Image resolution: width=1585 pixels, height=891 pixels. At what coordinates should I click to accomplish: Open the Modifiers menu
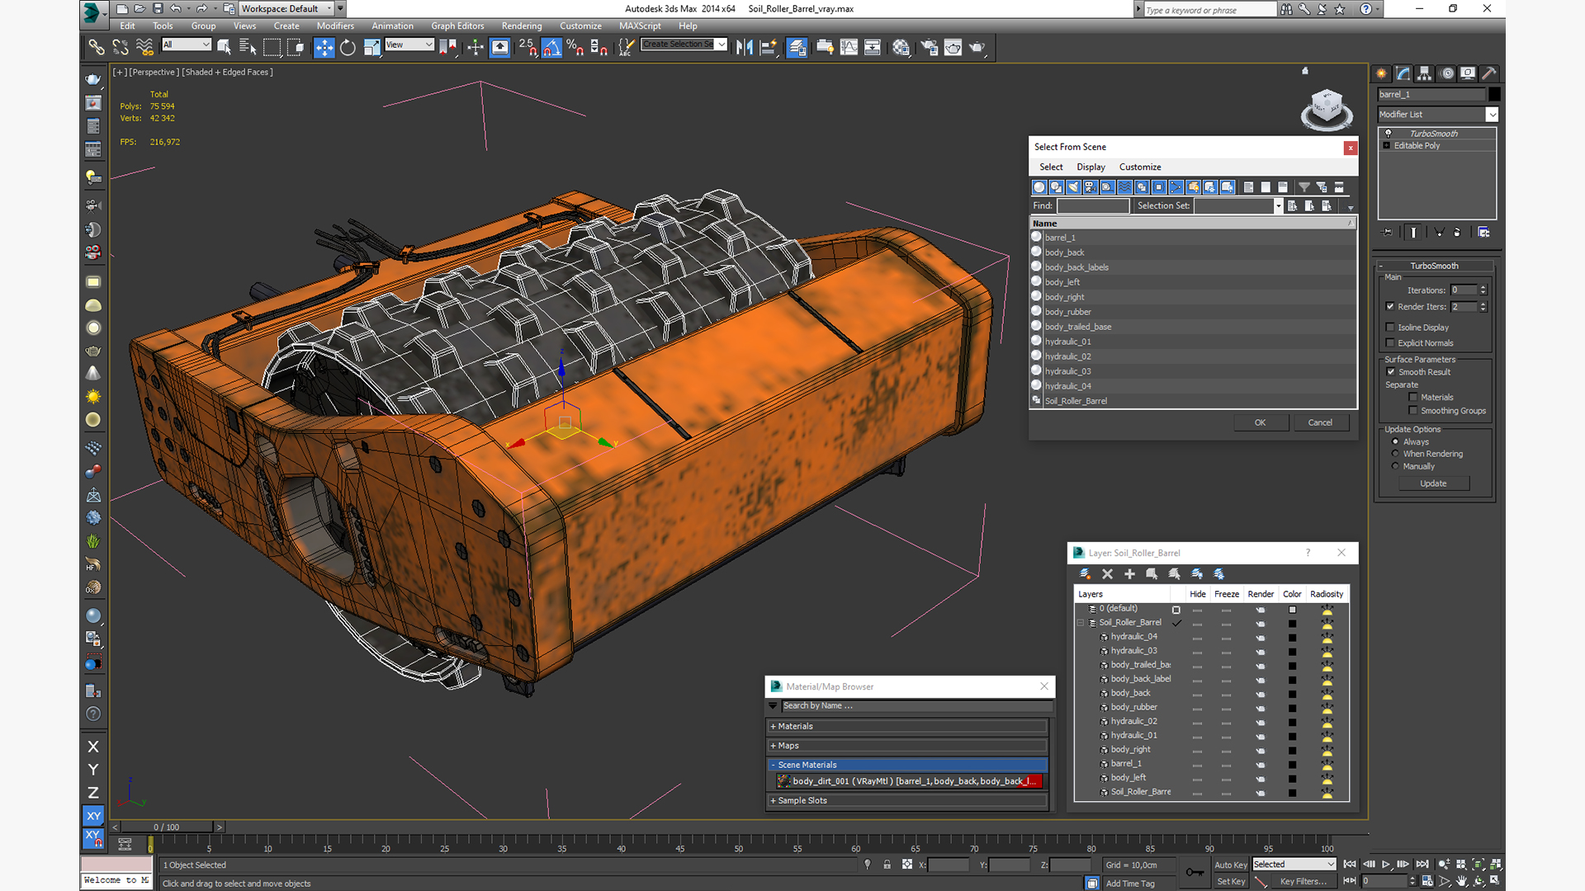coord(335,26)
